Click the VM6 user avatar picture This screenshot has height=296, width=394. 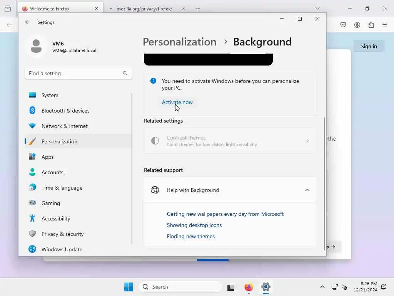click(x=36, y=46)
